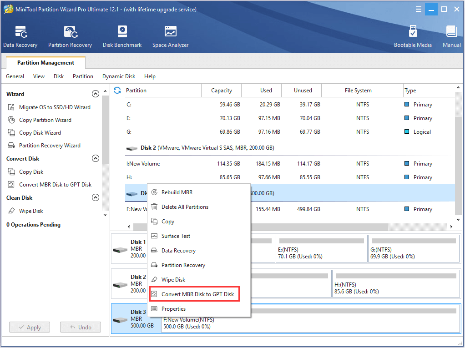
Task: Click the Apply button
Action: (x=29, y=327)
